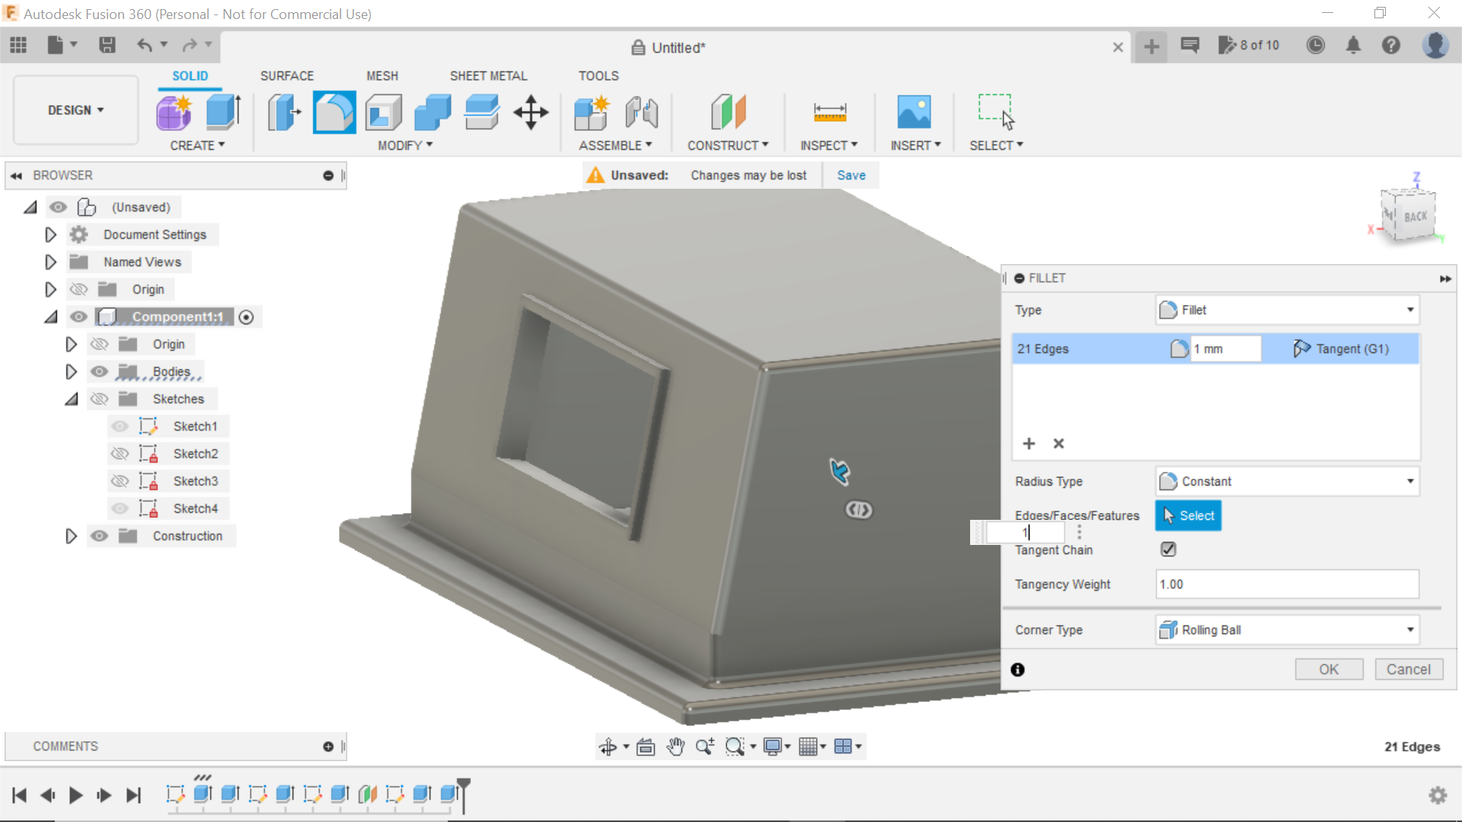
Task: Show the Origin folder visibility
Action: (x=78, y=289)
